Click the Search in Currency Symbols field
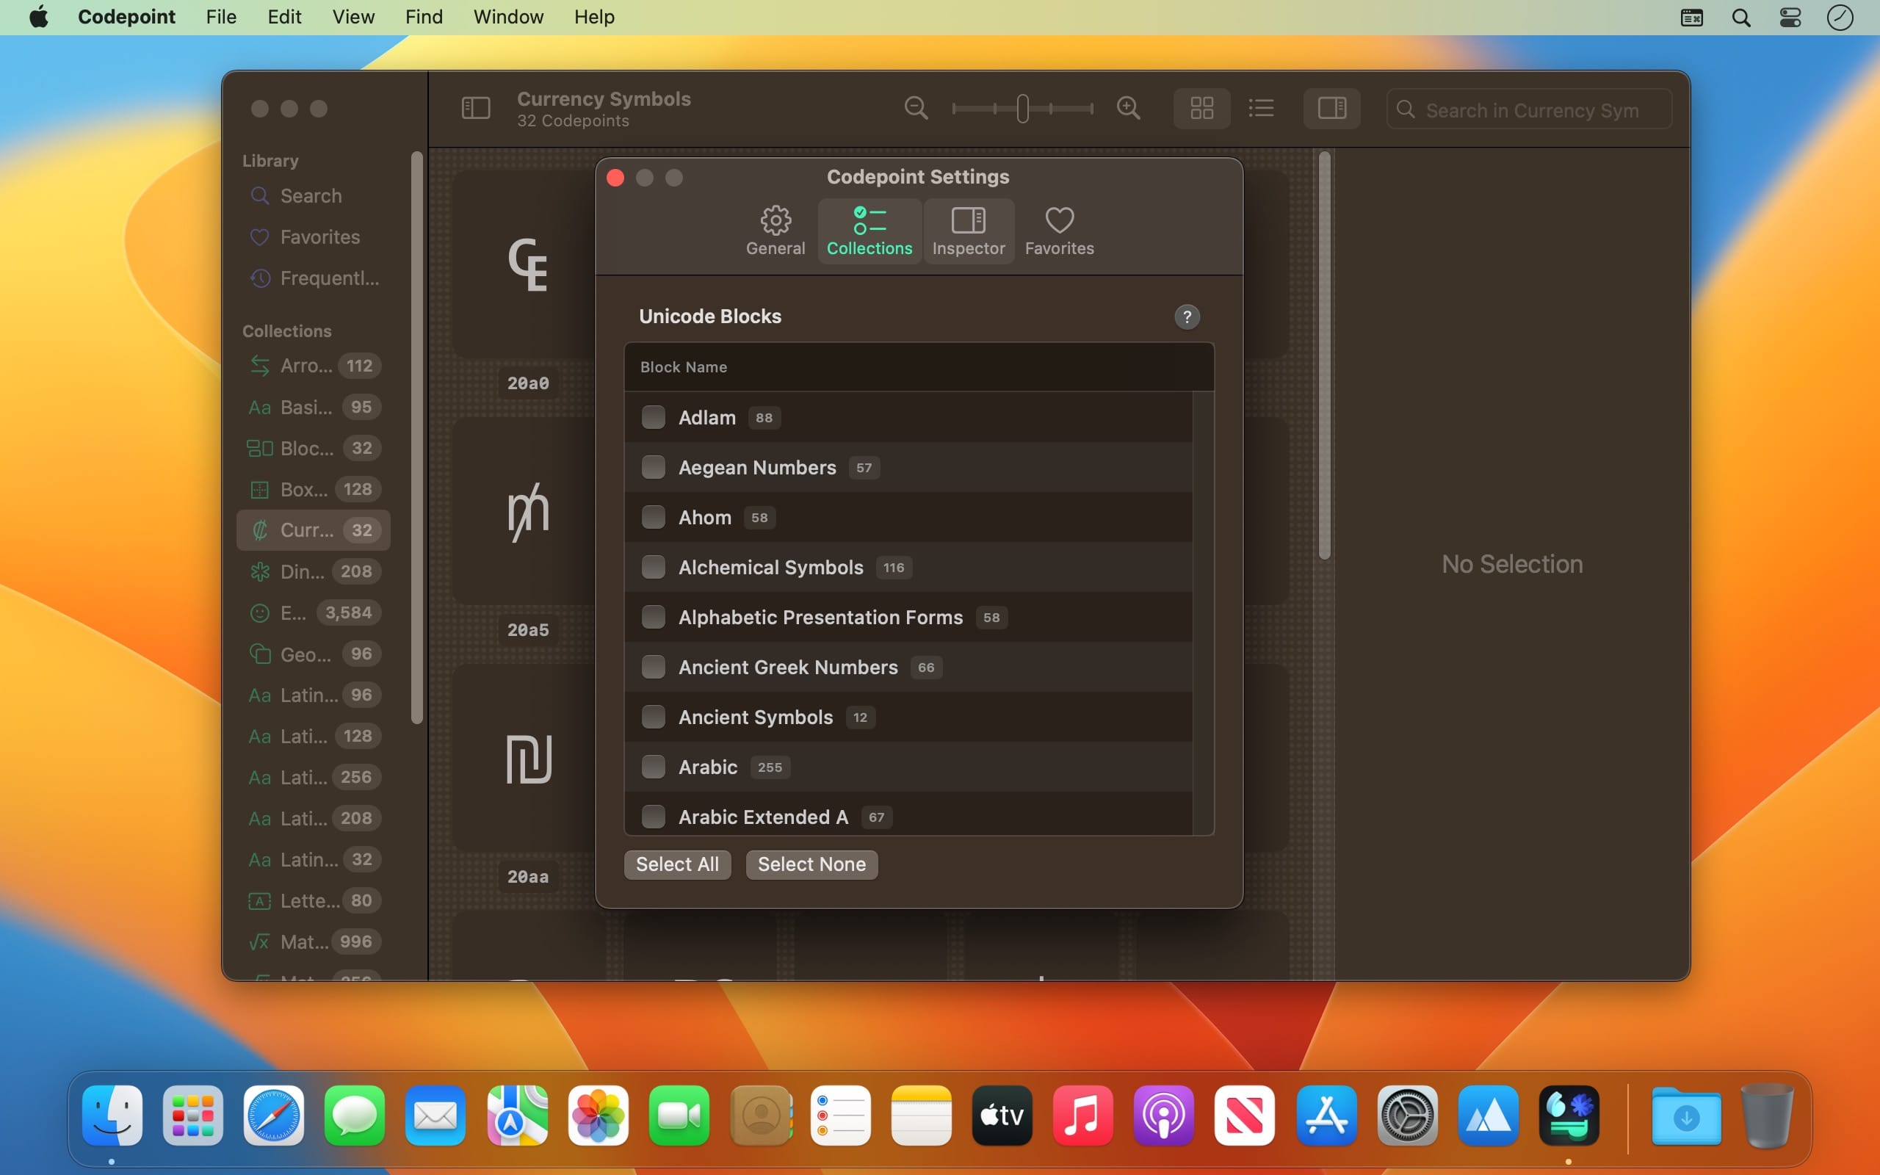This screenshot has height=1175, width=1880. (1529, 109)
